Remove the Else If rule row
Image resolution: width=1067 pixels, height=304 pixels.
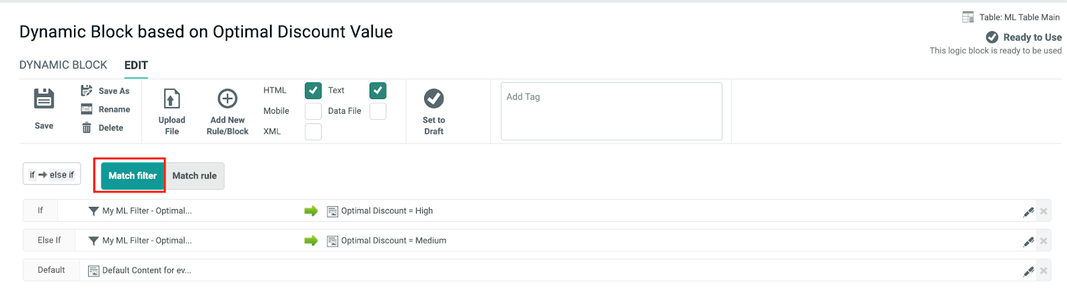[1044, 241]
